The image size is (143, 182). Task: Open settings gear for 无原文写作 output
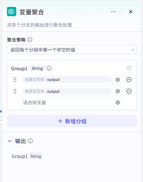tap(118, 80)
